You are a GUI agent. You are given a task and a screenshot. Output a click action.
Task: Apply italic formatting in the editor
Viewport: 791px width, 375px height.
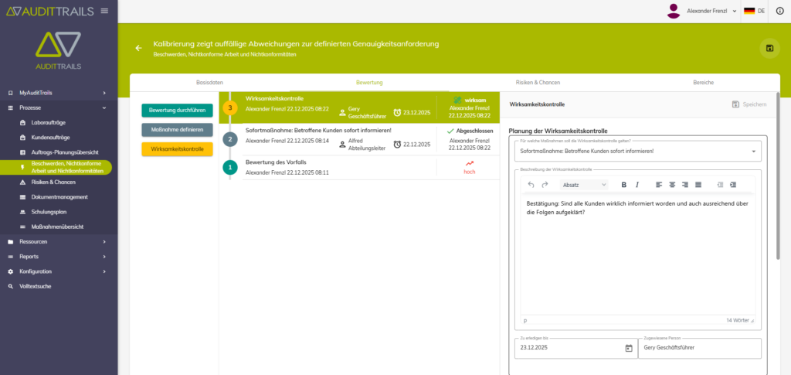[637, 185]
